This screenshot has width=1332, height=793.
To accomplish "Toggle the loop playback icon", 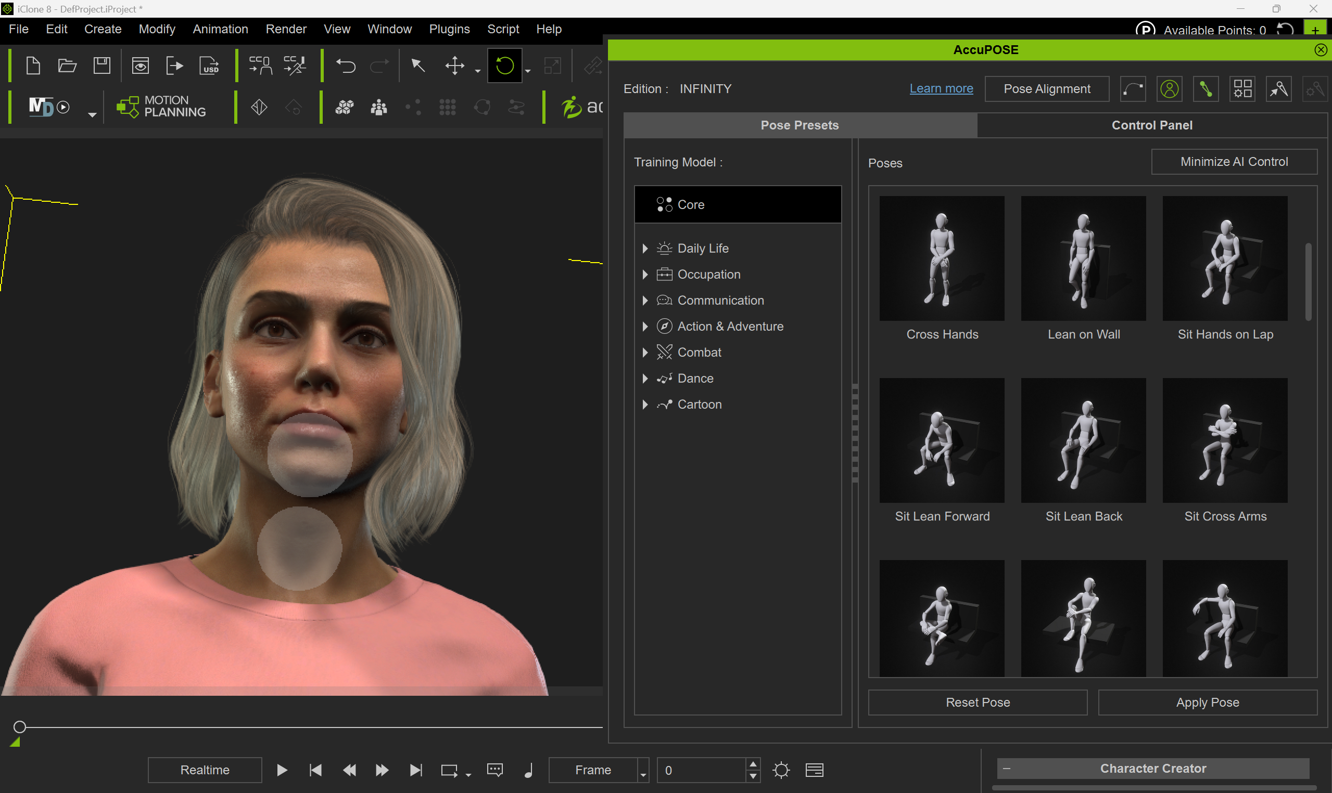I will (449, 770).
